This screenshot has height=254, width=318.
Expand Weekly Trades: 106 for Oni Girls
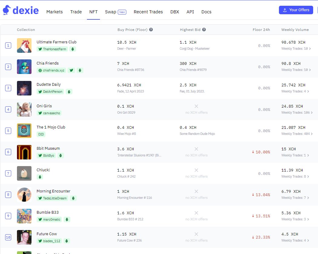coord(297,112)
